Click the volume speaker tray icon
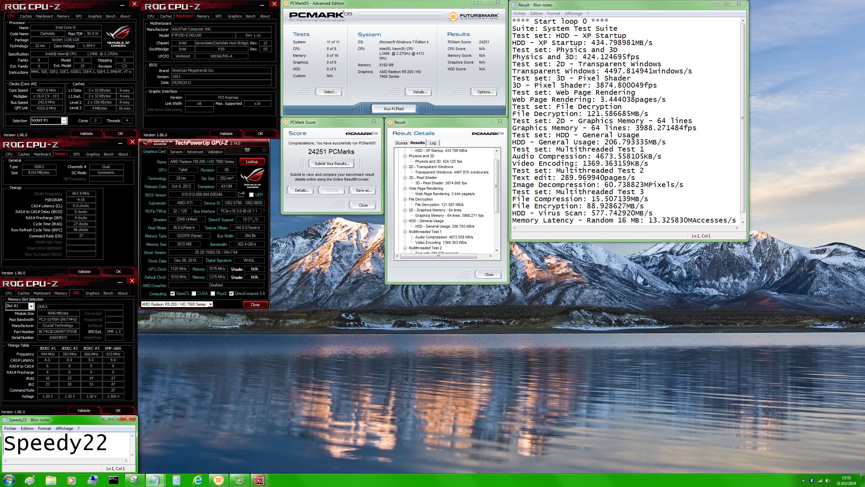The image size is (865, 487). pyautogui.click(x=827, y=481)
